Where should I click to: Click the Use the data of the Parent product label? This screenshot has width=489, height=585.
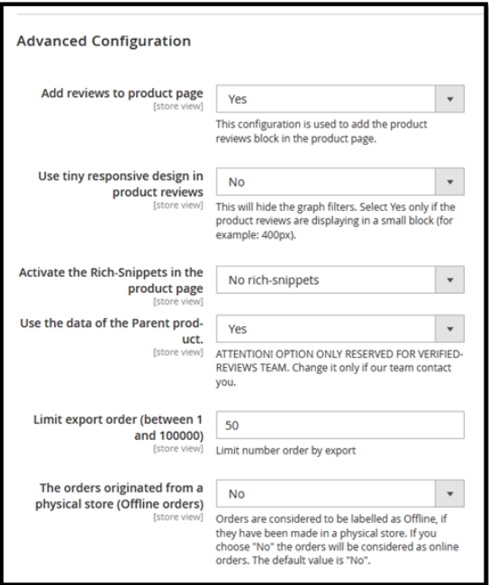(x=112, y=331)
